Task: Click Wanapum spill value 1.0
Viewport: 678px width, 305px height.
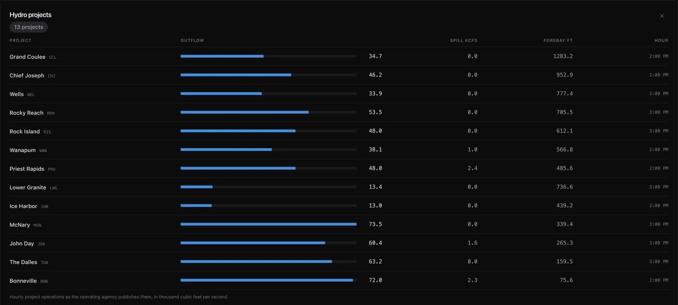Action: (473, 150)
